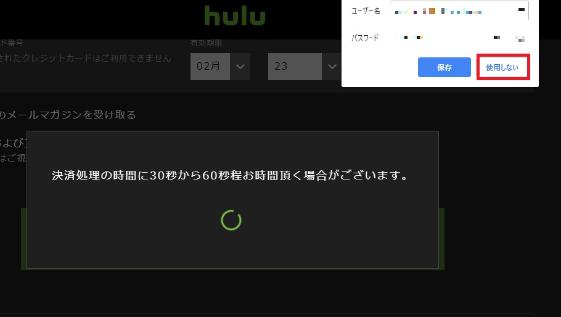561x317 pixels.
Task: Click chevron beside the 23 year selector
Action: [332, 66]
